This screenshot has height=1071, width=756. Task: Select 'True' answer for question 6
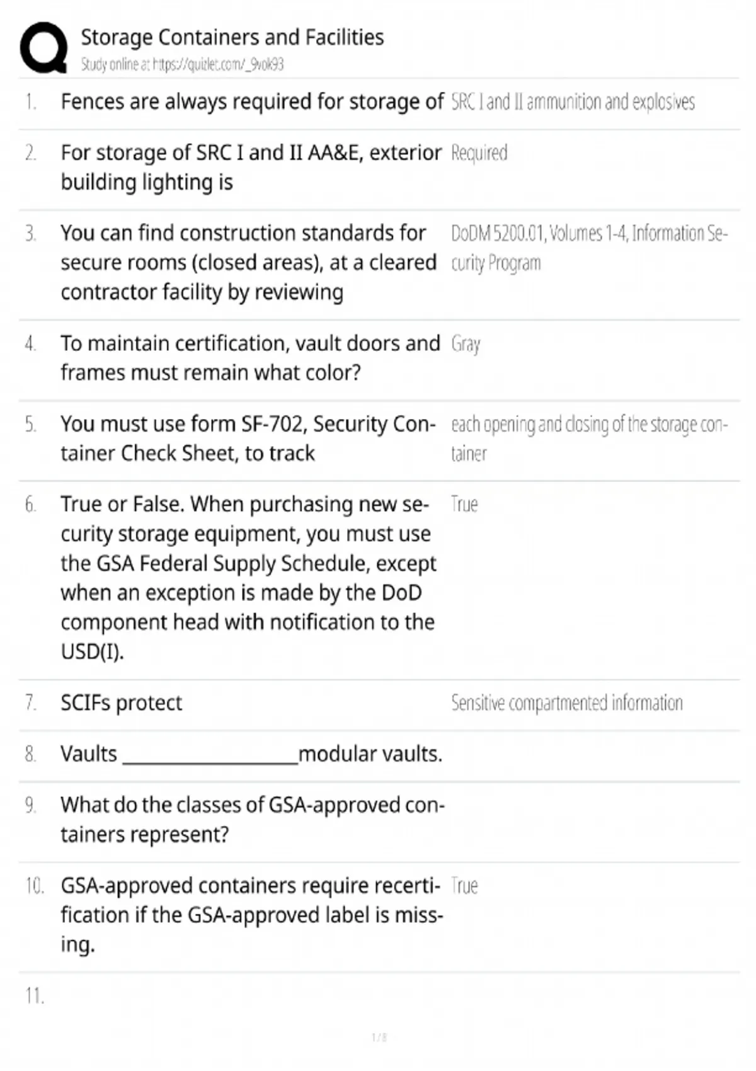click(464, 505)
